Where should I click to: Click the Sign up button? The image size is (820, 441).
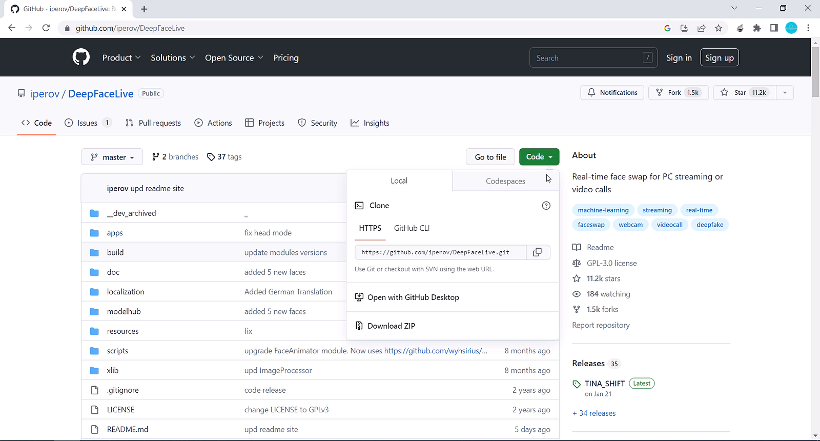coord(720,58)
